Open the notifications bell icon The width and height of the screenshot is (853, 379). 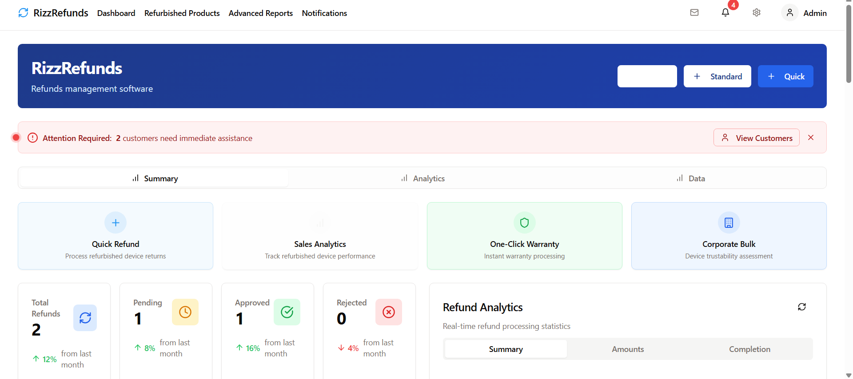[x=725, y=13]
